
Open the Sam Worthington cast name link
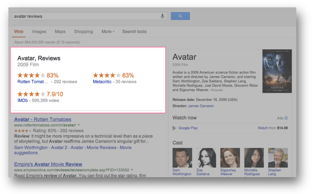pos(182,172)
